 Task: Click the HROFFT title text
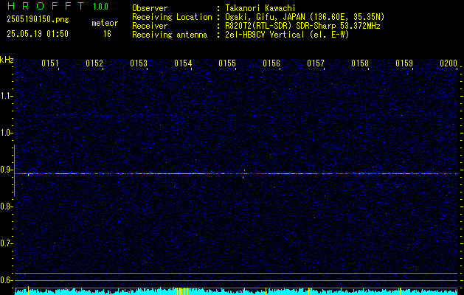[x=46, y=6]
